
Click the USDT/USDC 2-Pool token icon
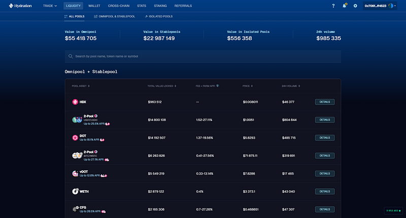(77, 120)
